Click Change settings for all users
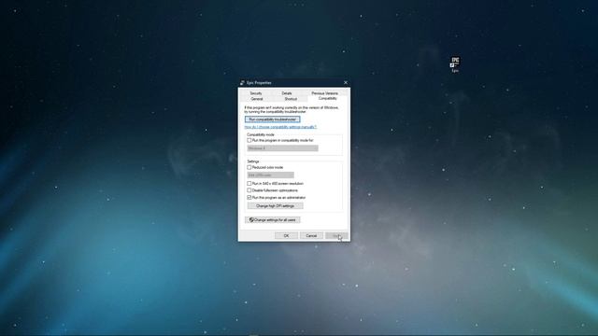Image resolution: width=598 pixels, height=336 pixels. pos(272,220)
